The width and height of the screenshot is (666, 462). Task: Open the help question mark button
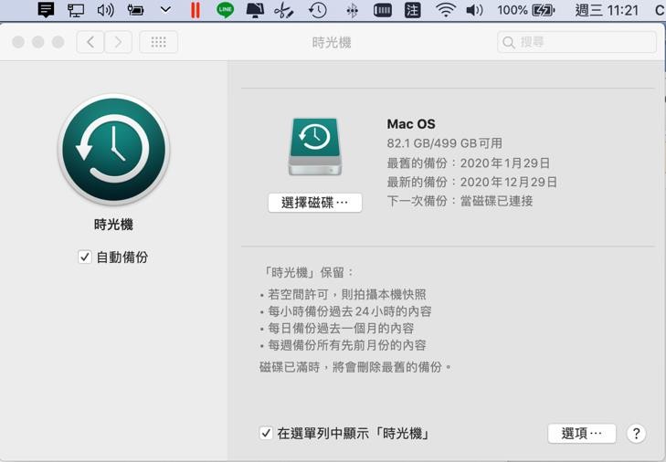[637, 434]
